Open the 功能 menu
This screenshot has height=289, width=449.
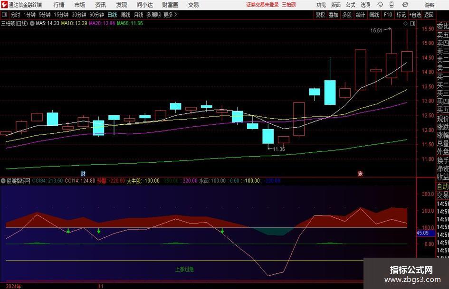tap(321, 5)
